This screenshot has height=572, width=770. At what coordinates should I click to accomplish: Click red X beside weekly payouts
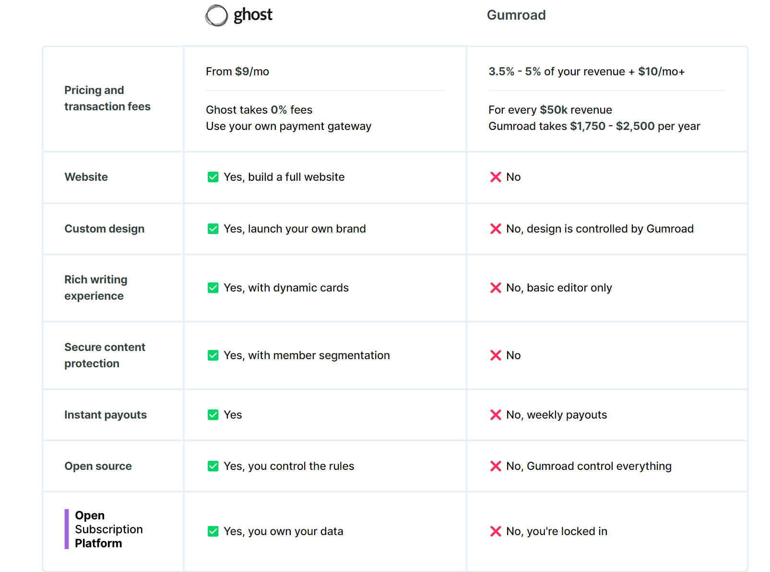(496, 415)
